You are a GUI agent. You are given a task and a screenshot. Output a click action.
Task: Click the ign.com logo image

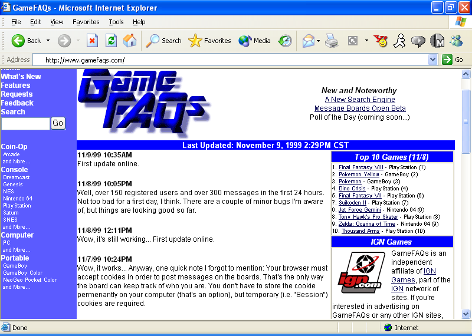[361, 272]
